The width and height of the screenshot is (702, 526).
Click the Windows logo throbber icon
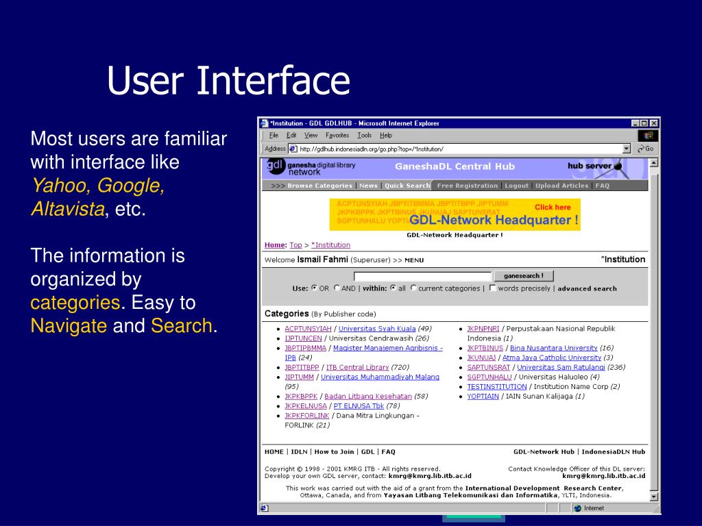tap(648, 136)
